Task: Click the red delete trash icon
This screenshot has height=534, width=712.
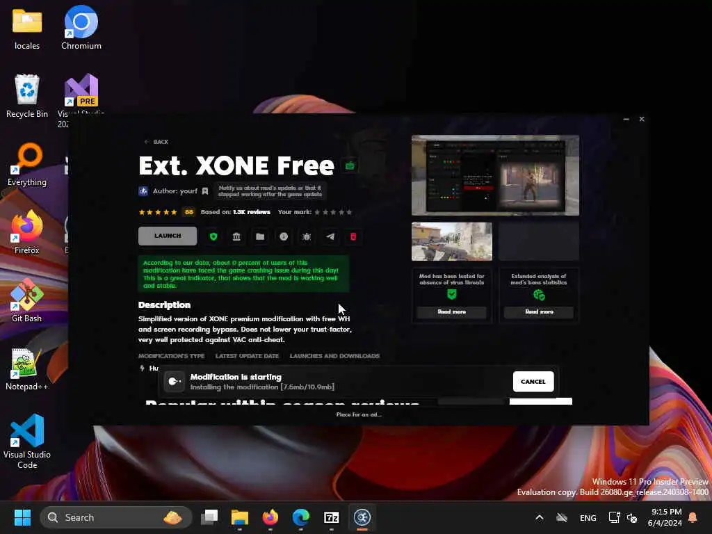Action: [353, 236]
